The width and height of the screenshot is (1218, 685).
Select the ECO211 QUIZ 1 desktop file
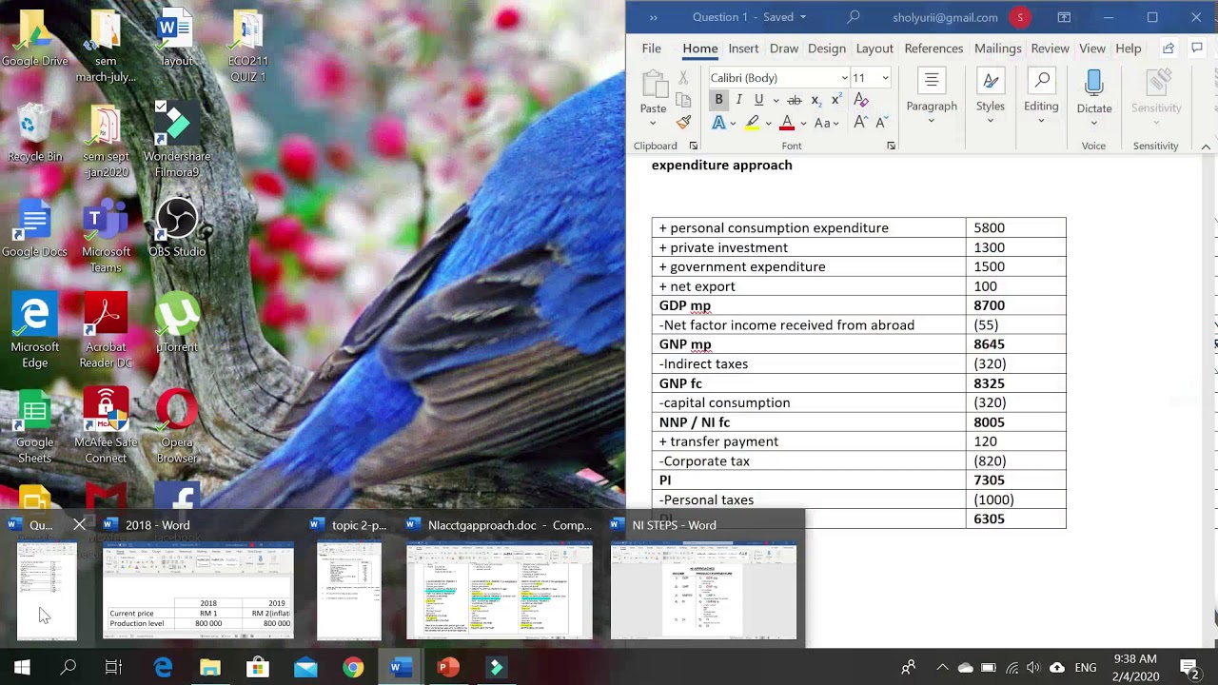247,46
